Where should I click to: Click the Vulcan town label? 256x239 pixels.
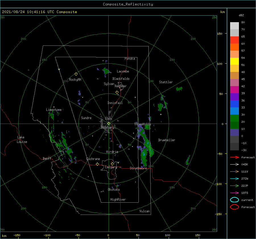[144, 211]
